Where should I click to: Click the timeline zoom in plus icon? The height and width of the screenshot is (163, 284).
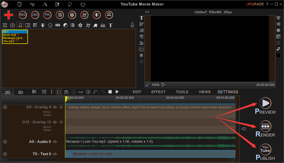click(88, 92)
